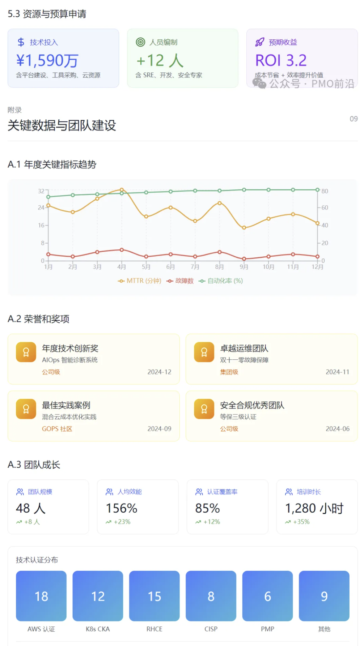Viewport: 364px width, 646px height.
Task: Click the GOPS 社区 label link
Action: click(x=57, y=429)
